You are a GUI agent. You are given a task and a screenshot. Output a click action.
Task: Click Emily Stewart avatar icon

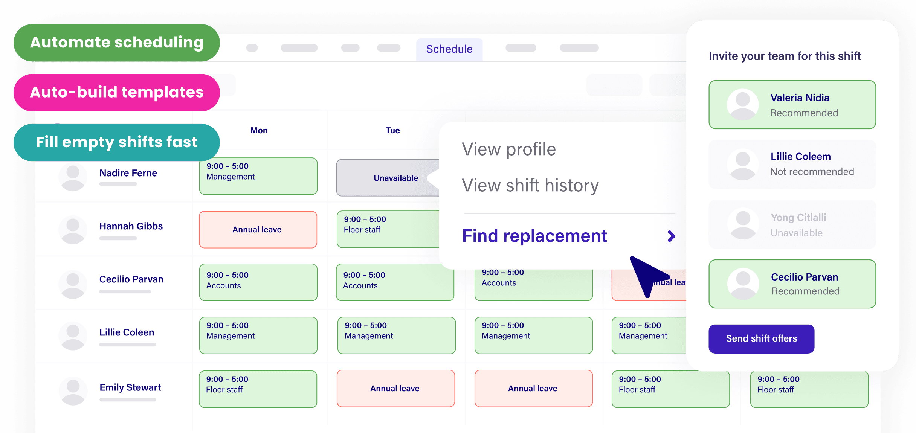pyautogui.click(x=73, y=391)
